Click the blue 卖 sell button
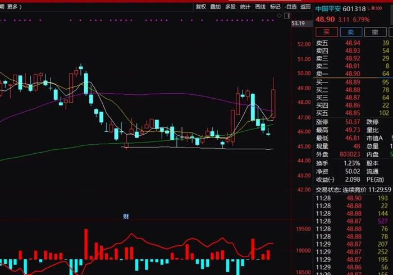 [x=351, y=32]
